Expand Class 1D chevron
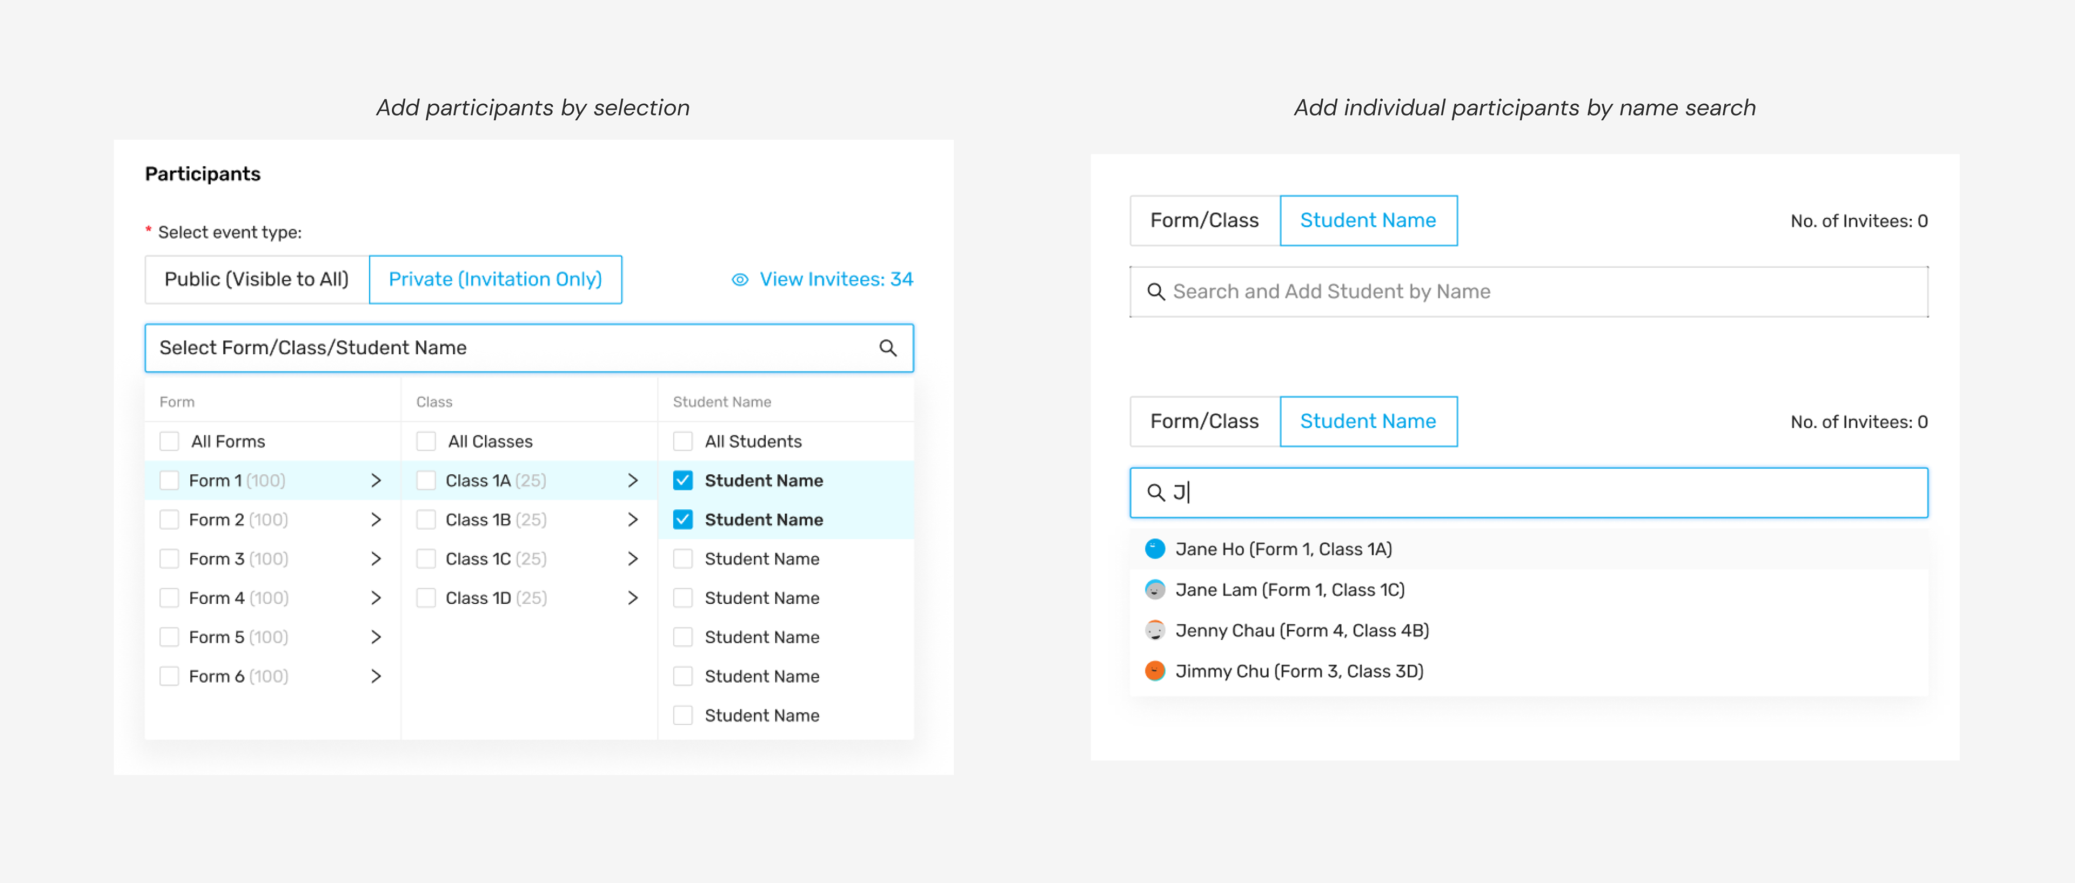Viewport: 2075px width, 883px height. click(632, 597)
